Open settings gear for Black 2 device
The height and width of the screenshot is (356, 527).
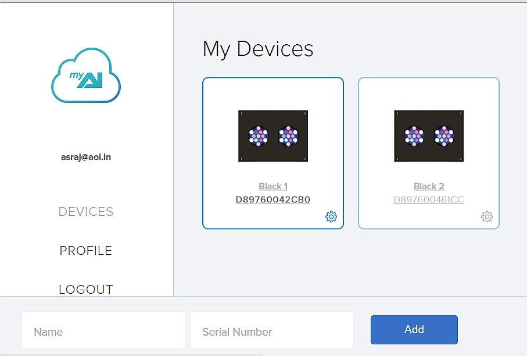(x=487, y=217)
